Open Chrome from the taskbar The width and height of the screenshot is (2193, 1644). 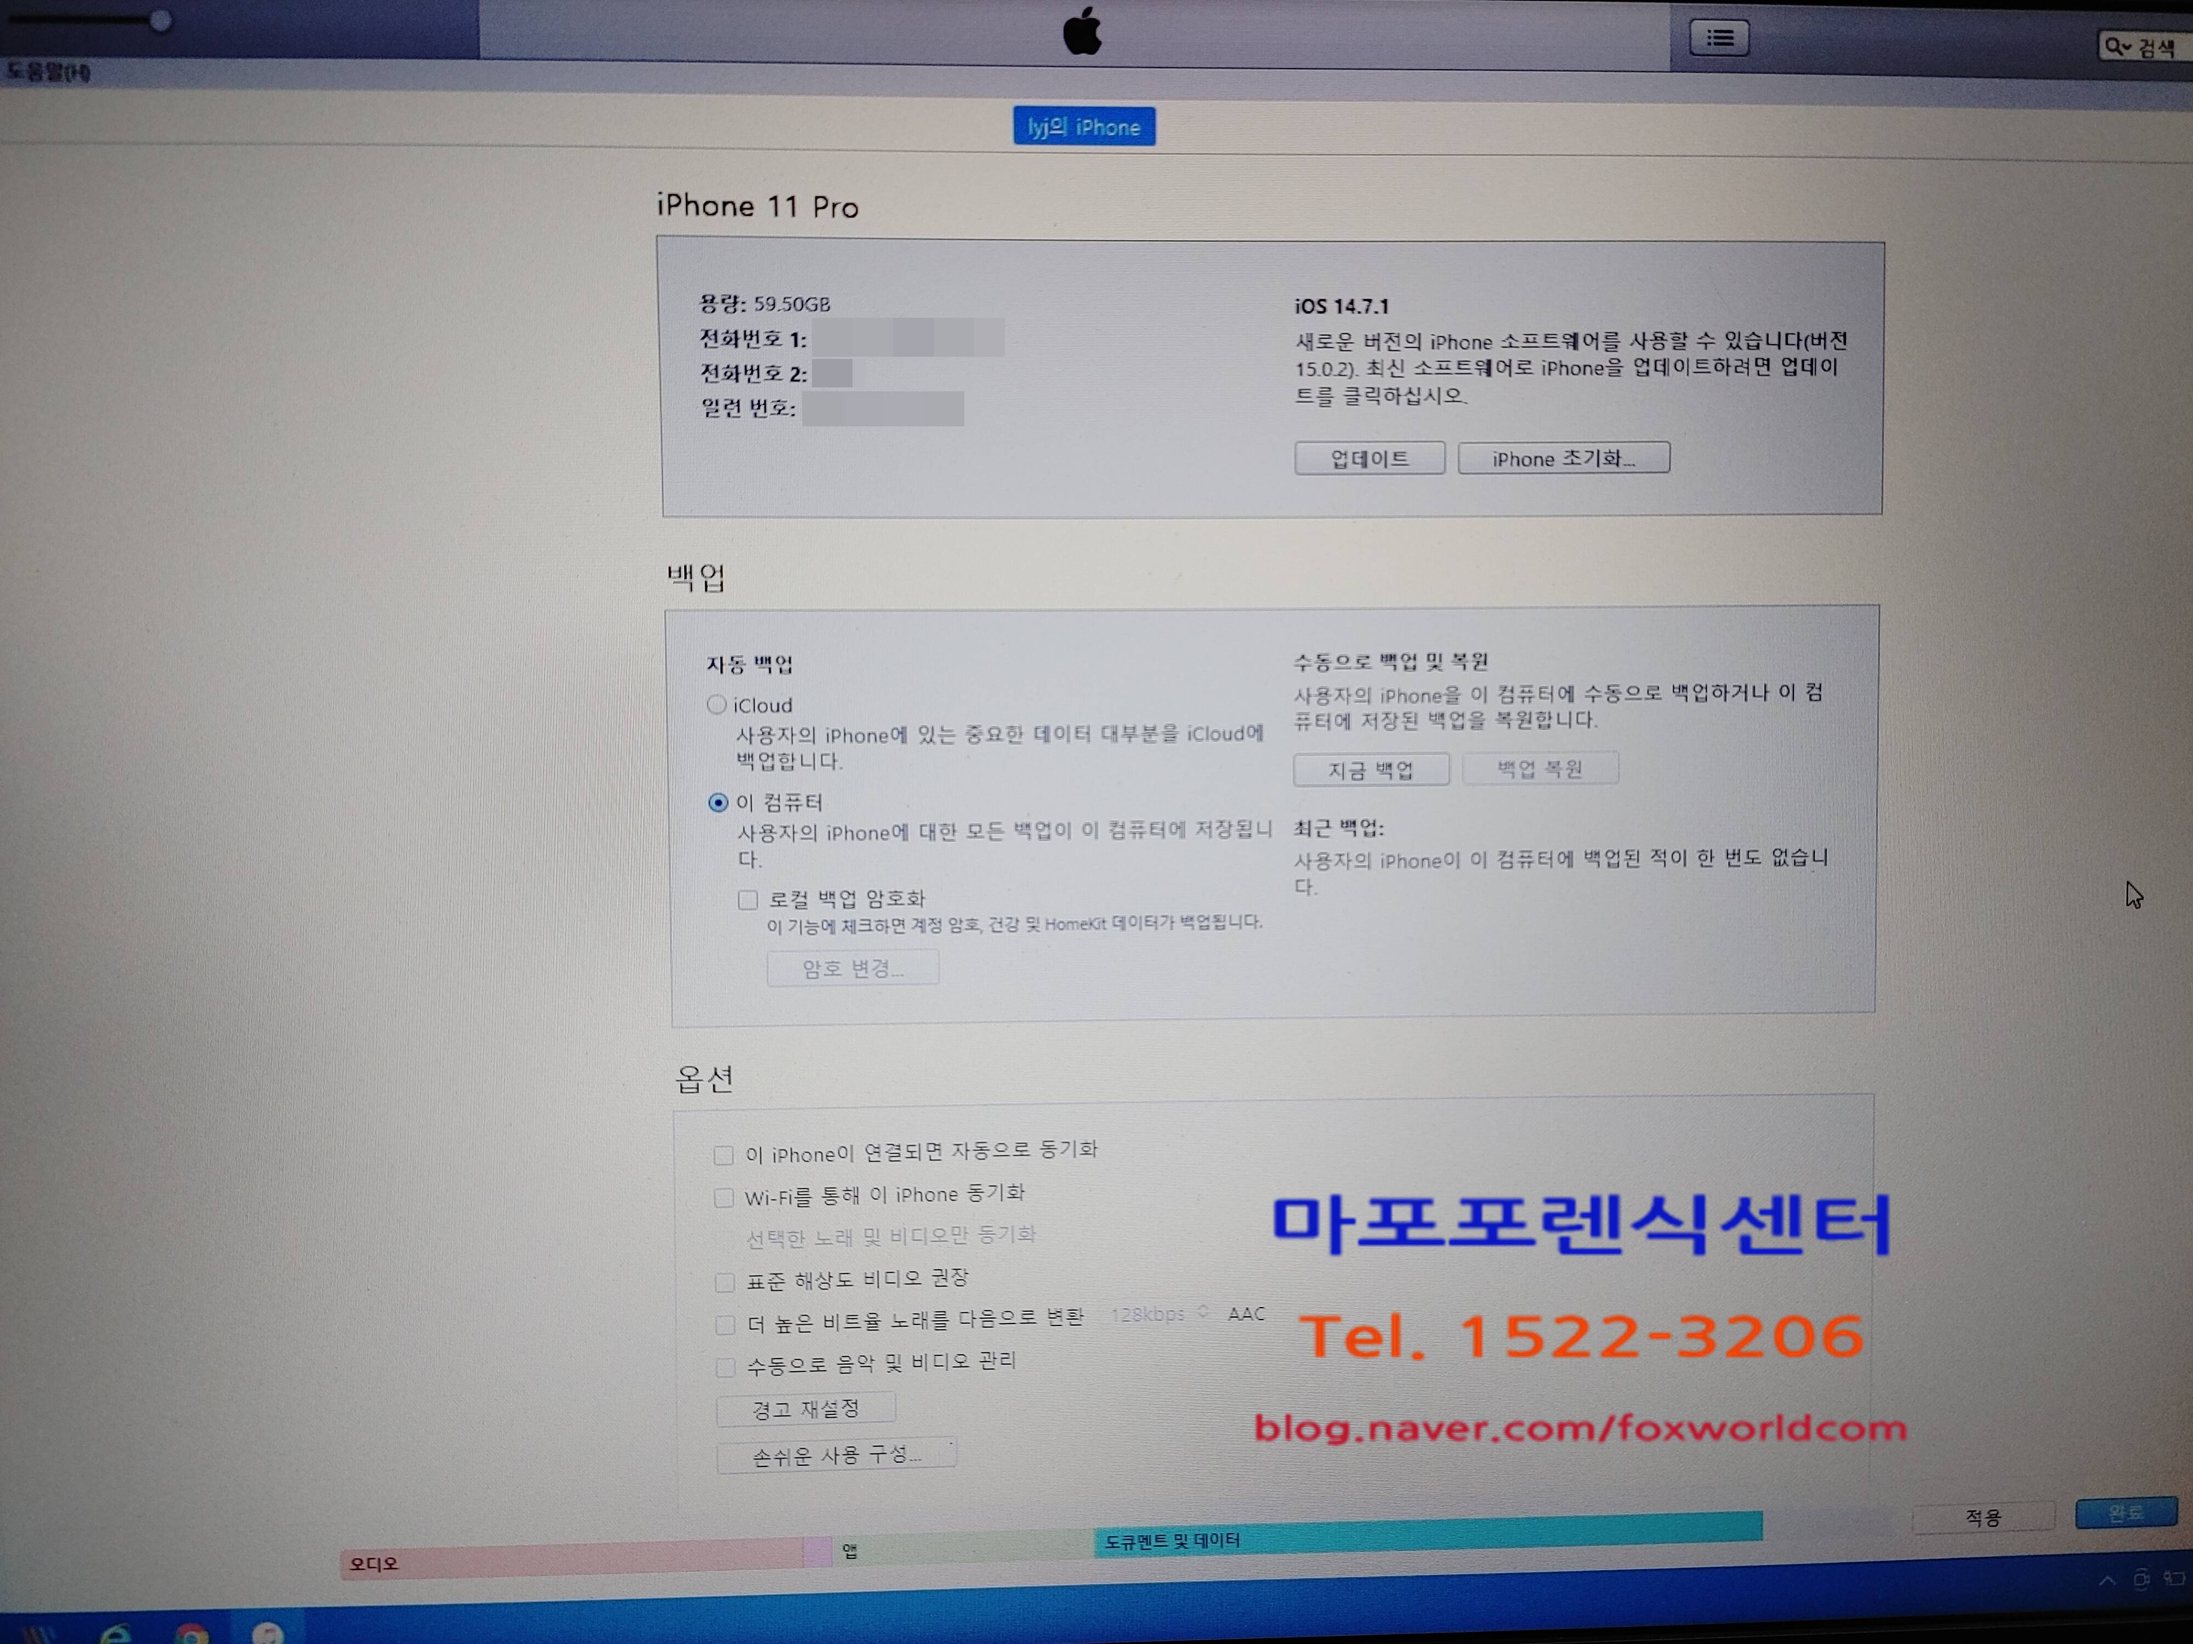(191, 1633)
